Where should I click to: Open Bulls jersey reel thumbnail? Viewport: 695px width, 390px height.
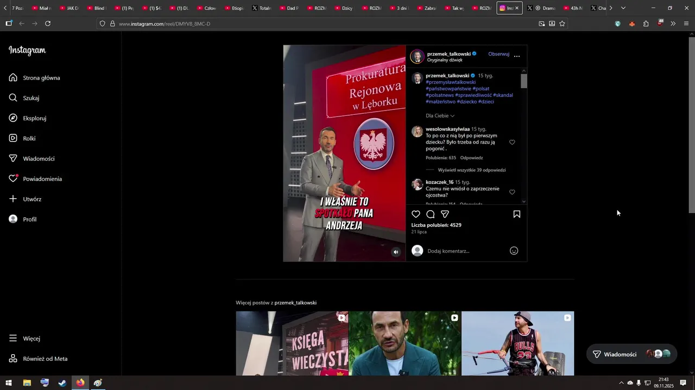point(517,343)
